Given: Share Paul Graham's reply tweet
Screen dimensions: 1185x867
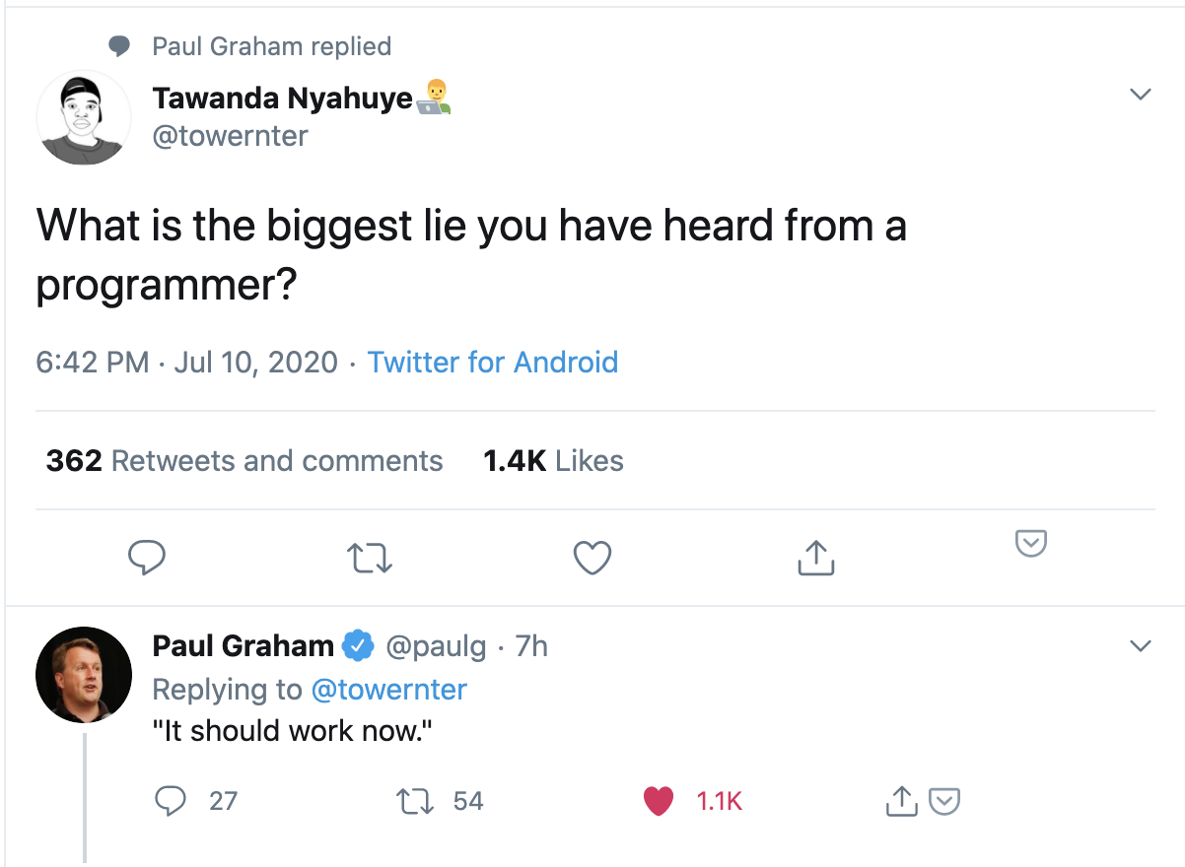Looking at the screenshot, I should point(901,802).
